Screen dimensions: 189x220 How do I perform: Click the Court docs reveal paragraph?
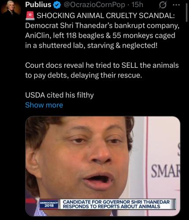click(x=102, y=70)
